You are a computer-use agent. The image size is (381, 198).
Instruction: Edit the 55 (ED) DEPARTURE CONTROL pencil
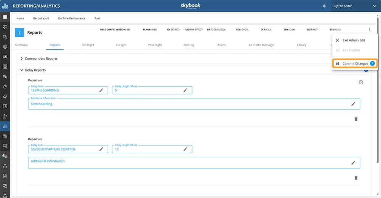[x=101, y=149]
